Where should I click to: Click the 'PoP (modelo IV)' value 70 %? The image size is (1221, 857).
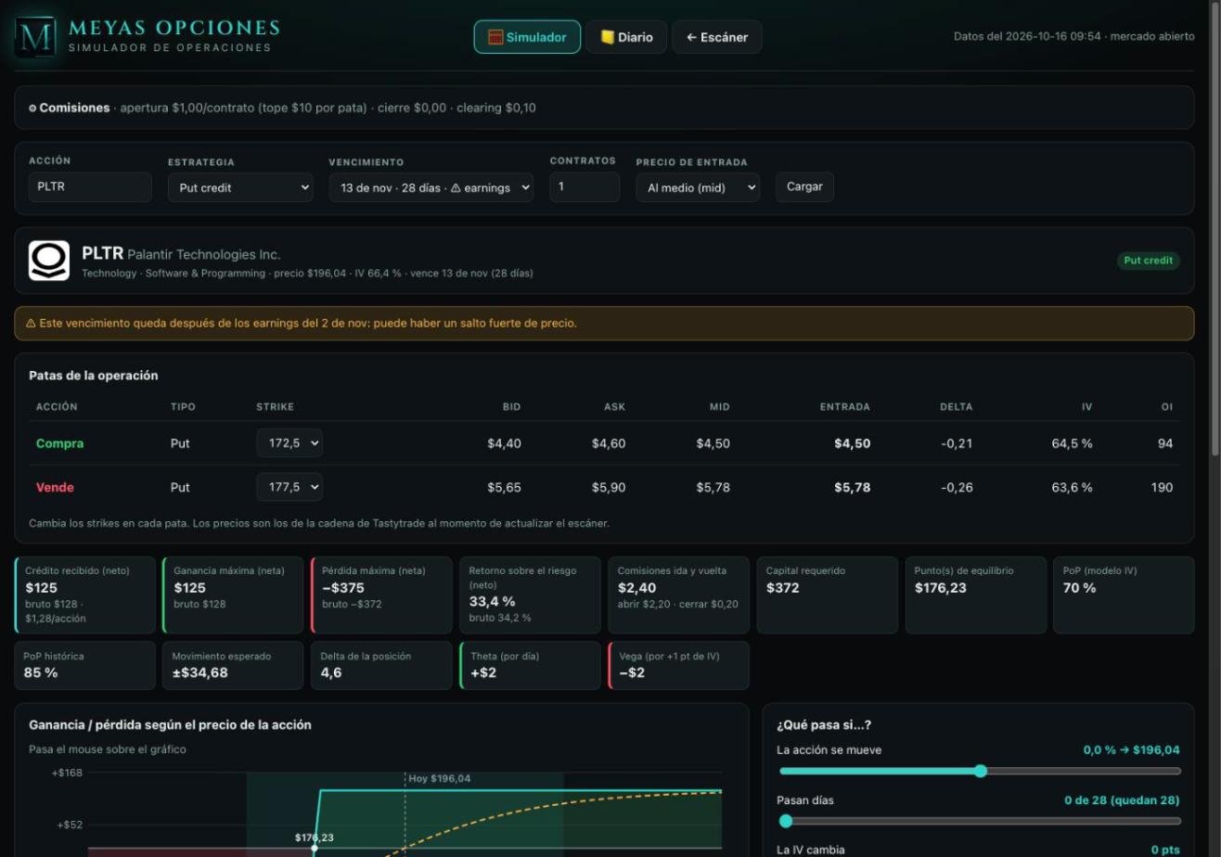[1079, 588]
